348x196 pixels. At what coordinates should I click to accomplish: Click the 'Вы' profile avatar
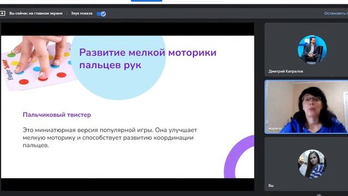pyautogui.click(x=312, y=164)
